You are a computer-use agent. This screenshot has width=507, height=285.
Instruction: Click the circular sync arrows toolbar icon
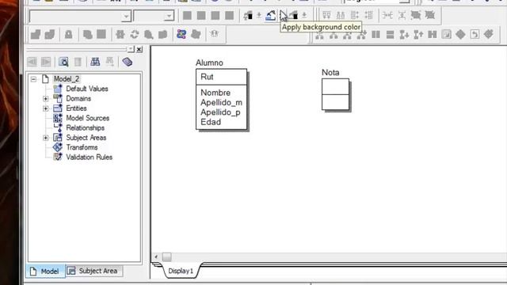(135, 34)
